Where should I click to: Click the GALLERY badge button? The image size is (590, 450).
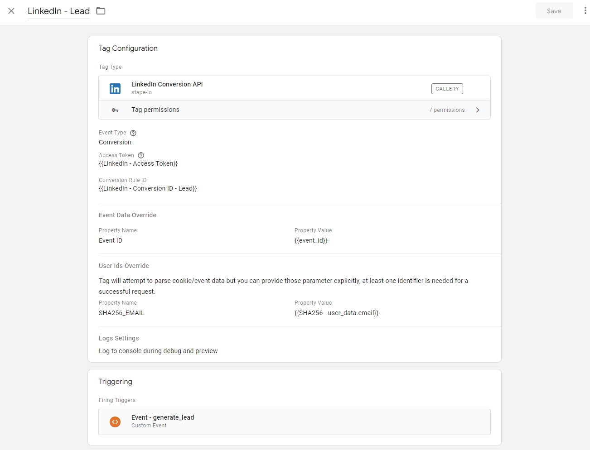(447, 89)
